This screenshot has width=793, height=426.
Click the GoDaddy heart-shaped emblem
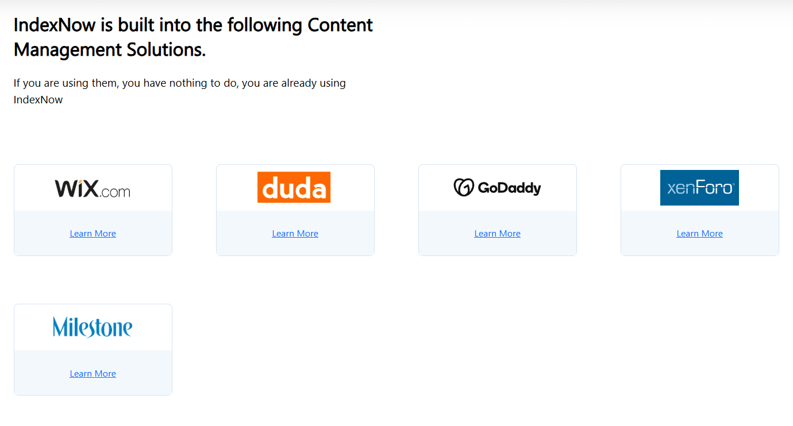(463, 187)
